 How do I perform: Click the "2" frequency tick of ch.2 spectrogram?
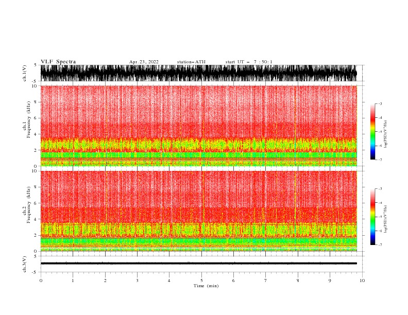point(36,235)
